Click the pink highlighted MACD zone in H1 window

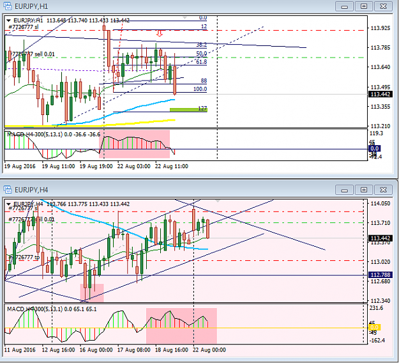click(134, 144)
